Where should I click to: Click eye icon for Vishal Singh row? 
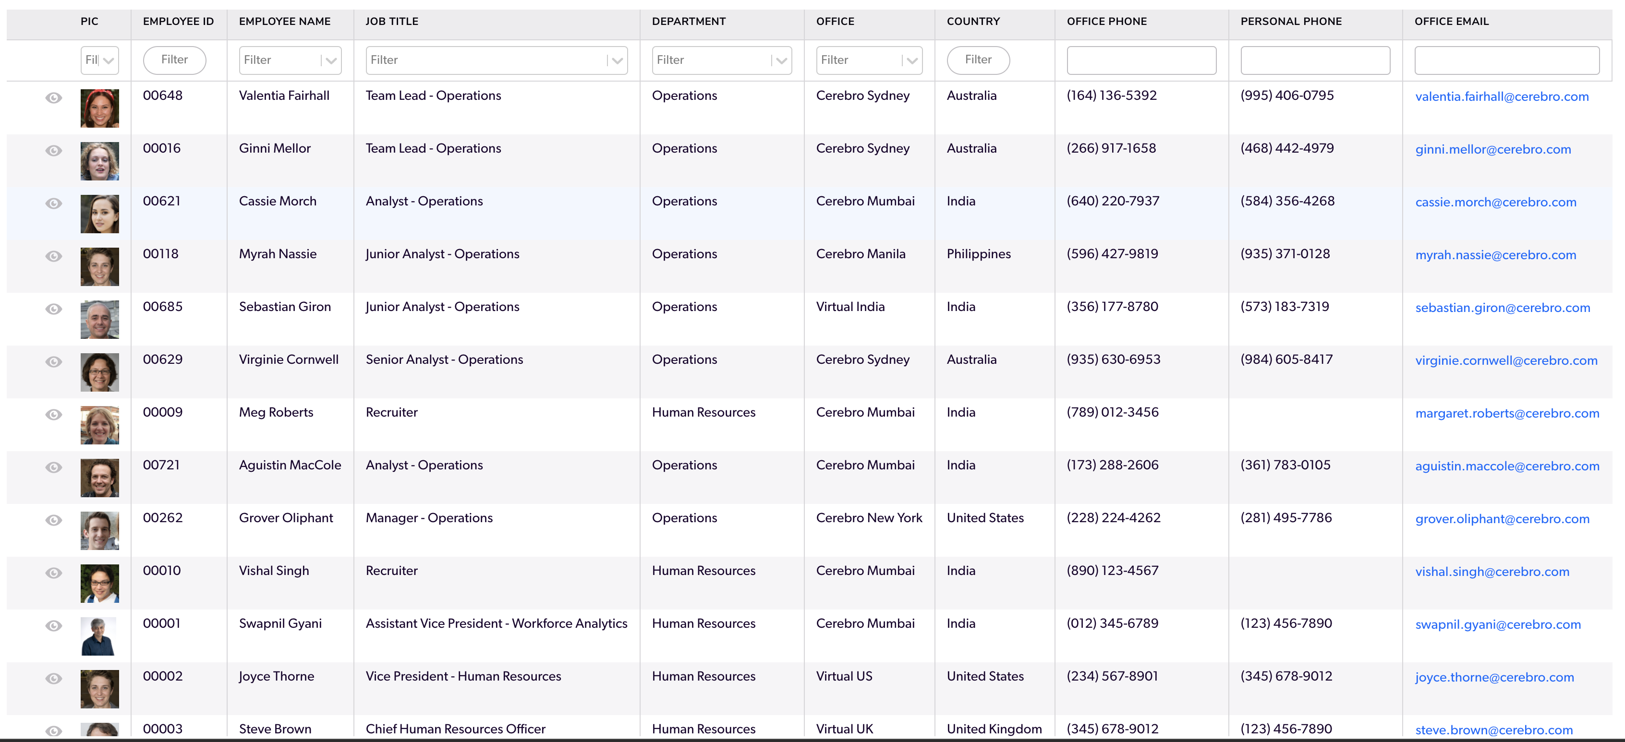(x=54, y=573)
